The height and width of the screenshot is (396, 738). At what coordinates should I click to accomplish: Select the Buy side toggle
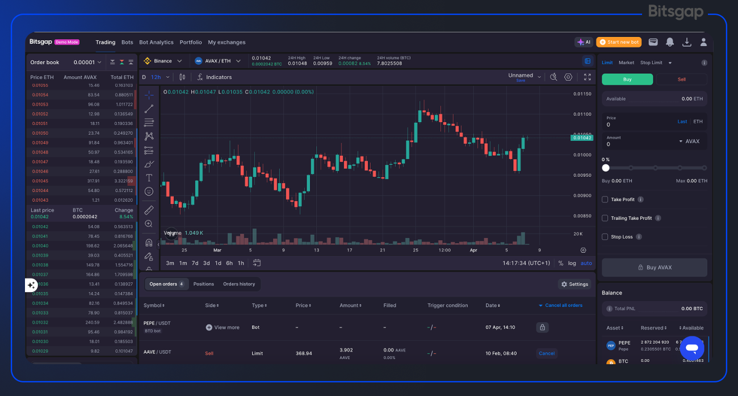click(x=627, y=80)
